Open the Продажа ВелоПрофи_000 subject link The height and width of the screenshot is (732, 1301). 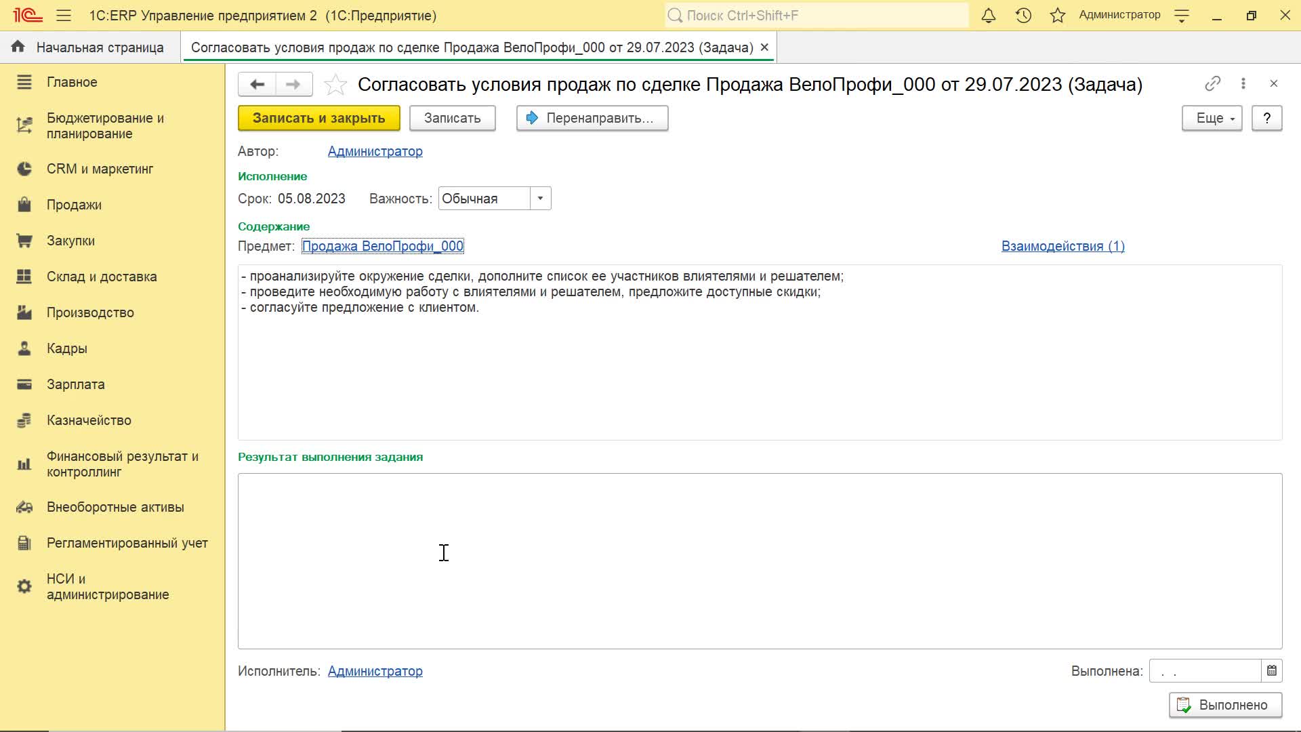click(383, 246)
